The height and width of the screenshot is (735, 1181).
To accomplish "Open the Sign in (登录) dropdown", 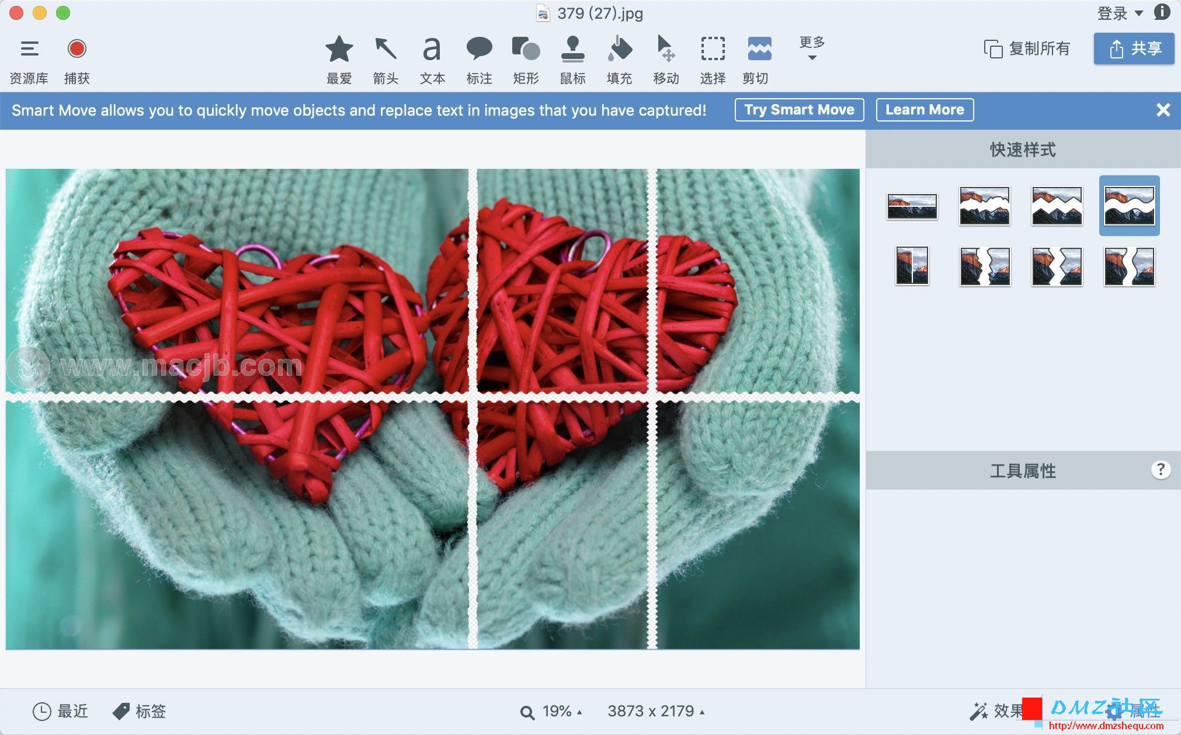I will (x=1119, y=13).
